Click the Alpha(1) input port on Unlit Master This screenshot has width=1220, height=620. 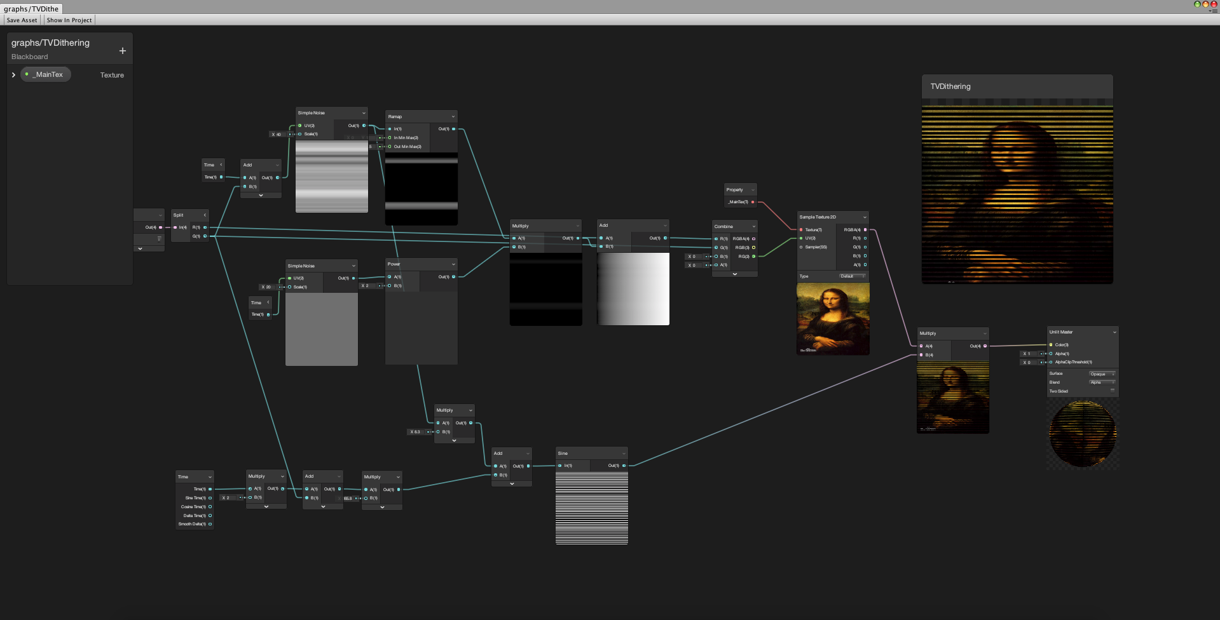[1050, 354]
